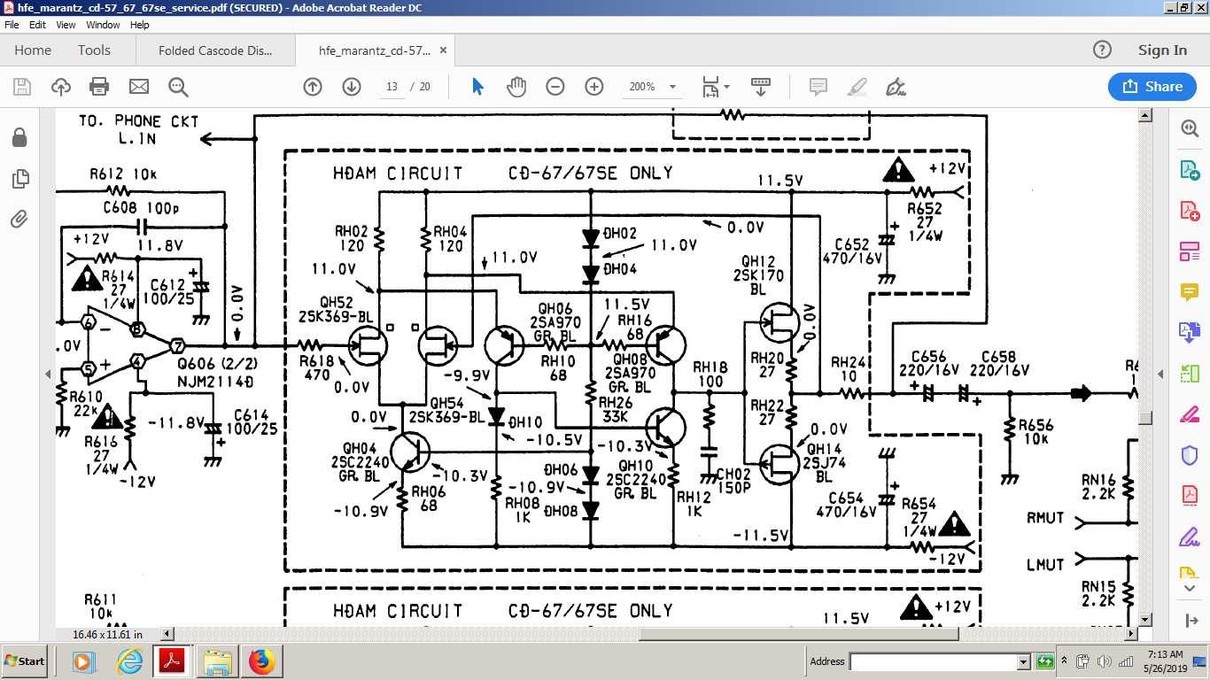
Task: Open the File menu
Action: click(x=12, y=25)
